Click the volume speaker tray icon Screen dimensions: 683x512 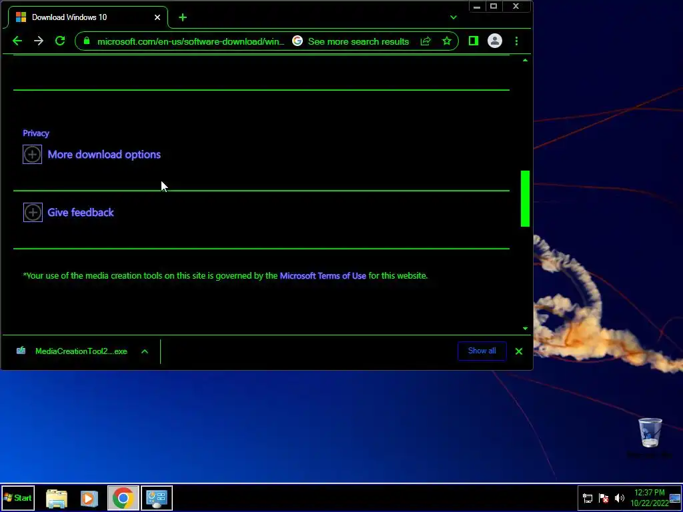620,498
